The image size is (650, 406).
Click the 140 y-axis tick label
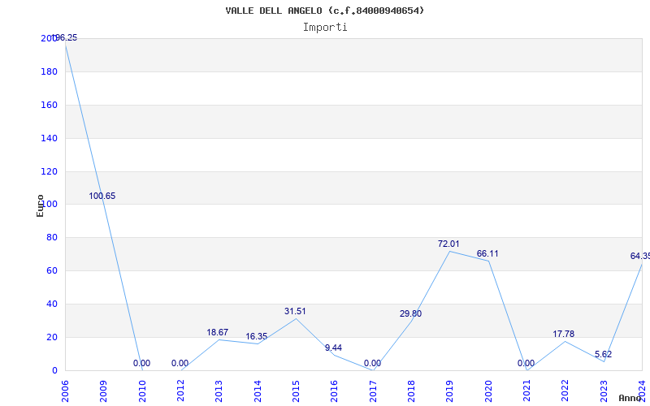tap(49, 138)
